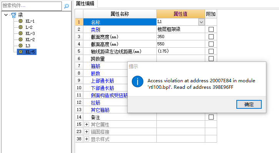This screenshot has width=279, height=153.
Task: Toggle the 备注 附加 checkbox
Action: [x=211, y=117]
